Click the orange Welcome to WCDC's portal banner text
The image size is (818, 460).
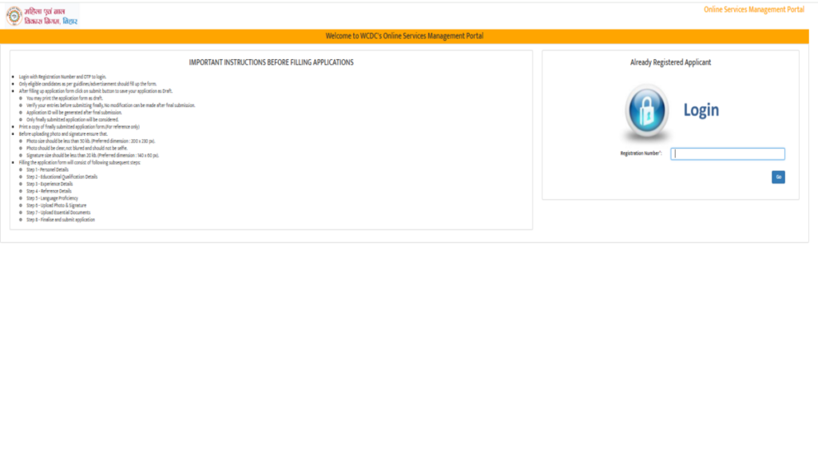pos(404,36)
